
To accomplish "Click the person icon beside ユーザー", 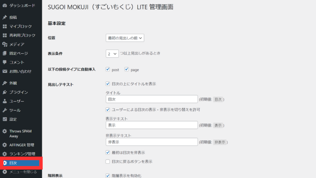I will pos(5,101).
